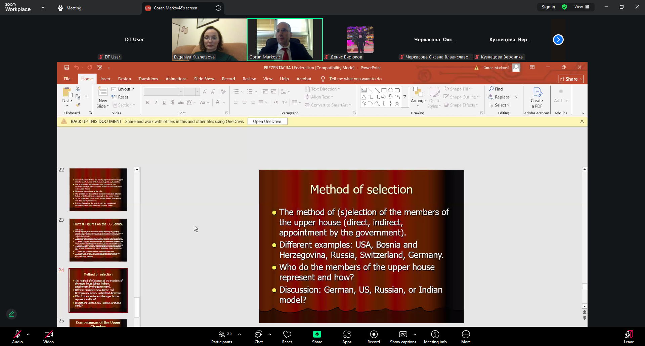Expand the Participants options arrow
Image resolution: width=645 pixels, height=346 pixels.
coord(240,334)
